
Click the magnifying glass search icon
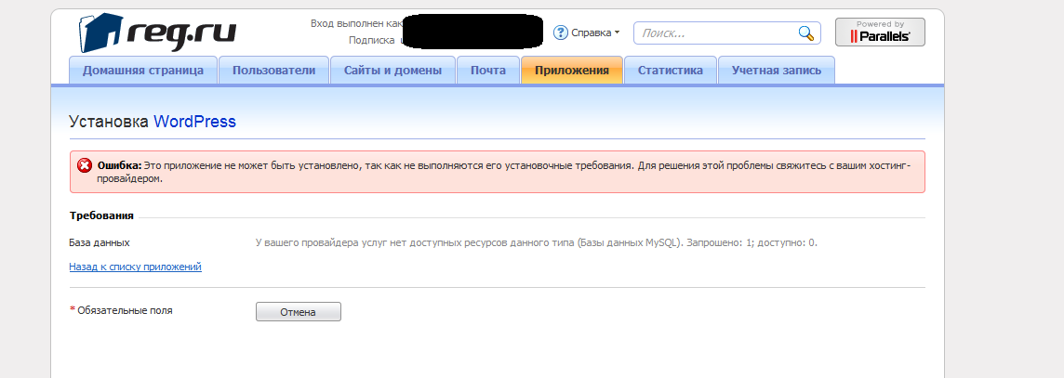[805, 33]
